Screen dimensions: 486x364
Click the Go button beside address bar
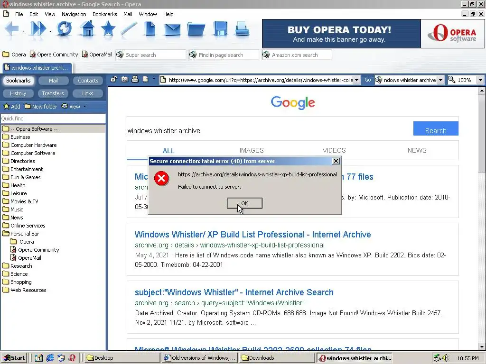[x=368, y=80]
